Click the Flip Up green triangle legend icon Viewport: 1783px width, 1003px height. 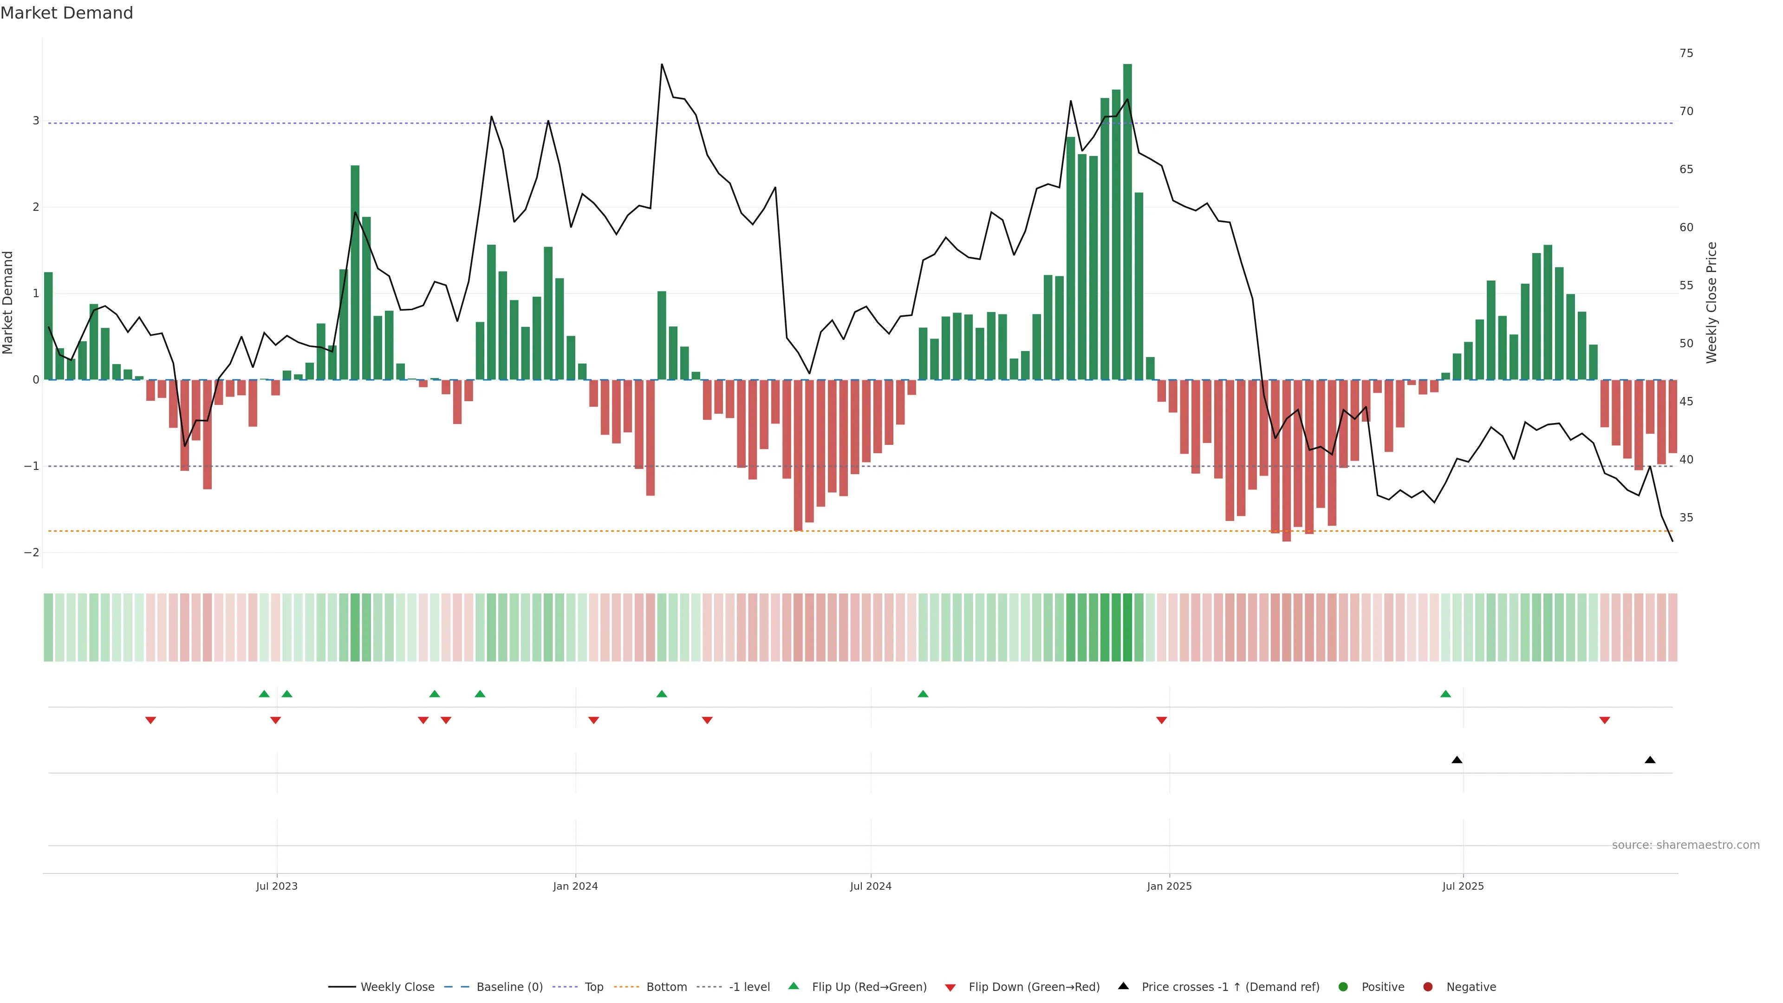tap(793, 986)
